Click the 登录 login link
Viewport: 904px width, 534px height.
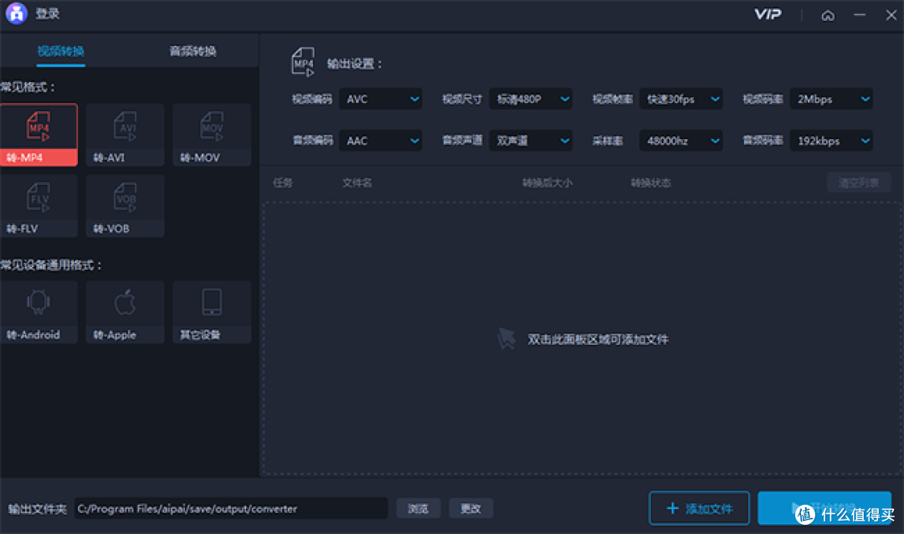[x=47, y=14]
